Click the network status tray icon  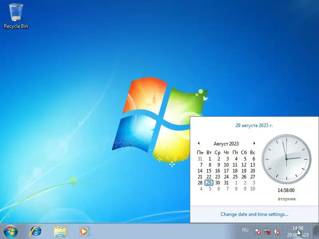click(267, 231)
